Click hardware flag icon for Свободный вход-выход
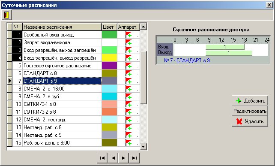The height and width of the screenshot is (166, 275). click(129, 35)
